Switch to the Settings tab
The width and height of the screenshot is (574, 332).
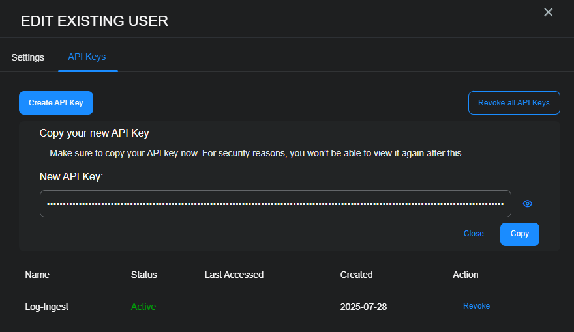tap(28, 57)
